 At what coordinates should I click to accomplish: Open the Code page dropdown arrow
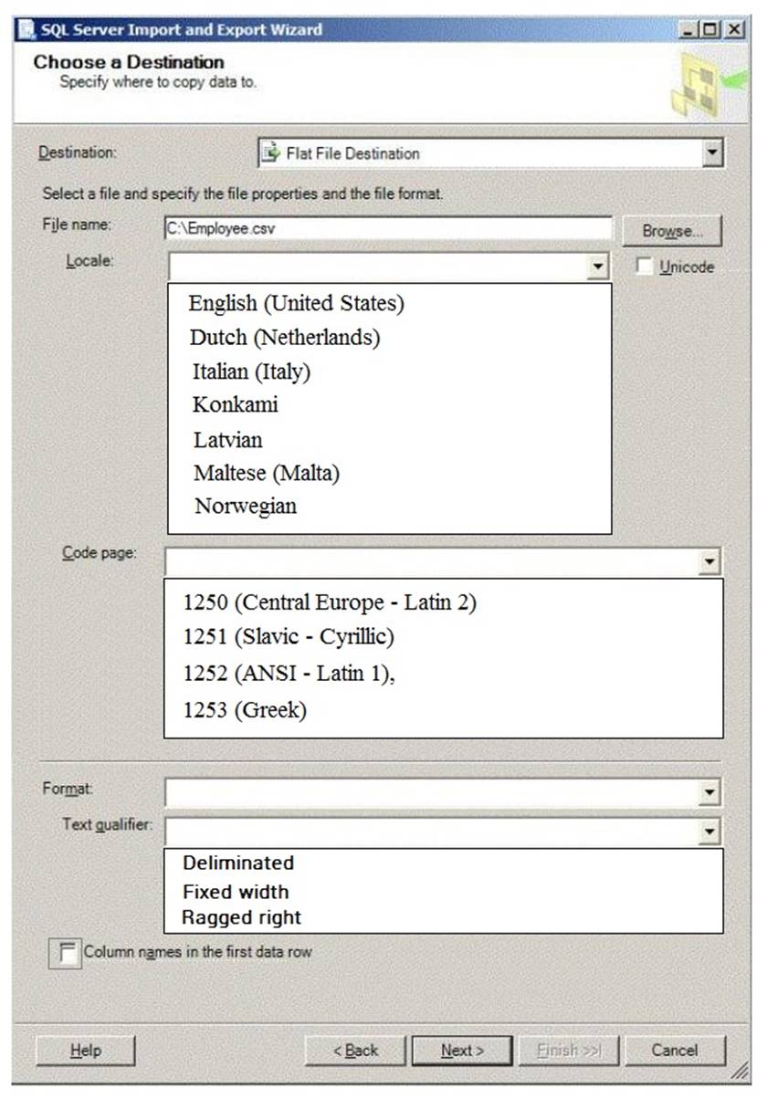click(x=710, y=560)
